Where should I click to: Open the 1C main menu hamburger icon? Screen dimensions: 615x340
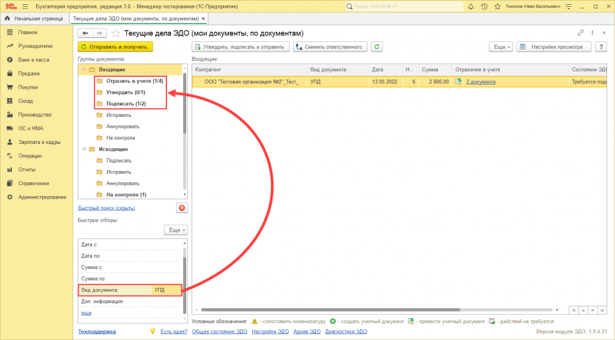pyautogui.click(x=25, y=6)
